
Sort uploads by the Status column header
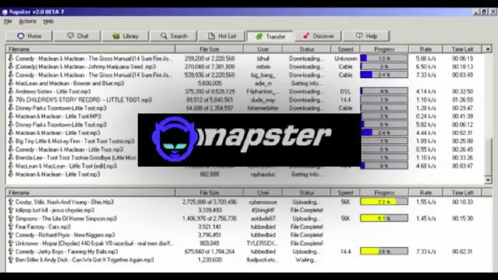[307, 192]
